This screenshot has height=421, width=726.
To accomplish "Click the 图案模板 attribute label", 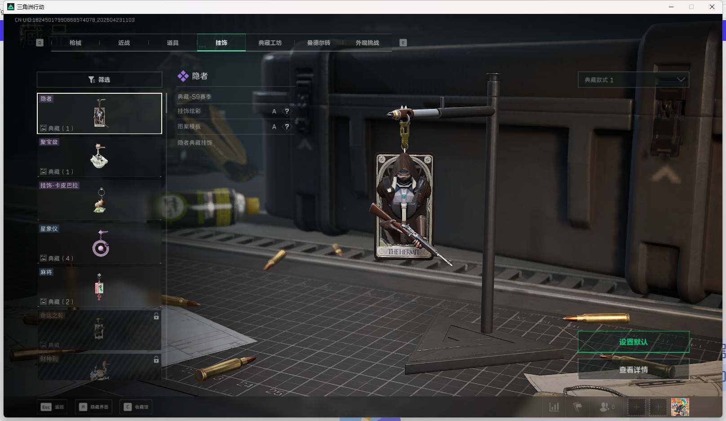I will (189, 126).
